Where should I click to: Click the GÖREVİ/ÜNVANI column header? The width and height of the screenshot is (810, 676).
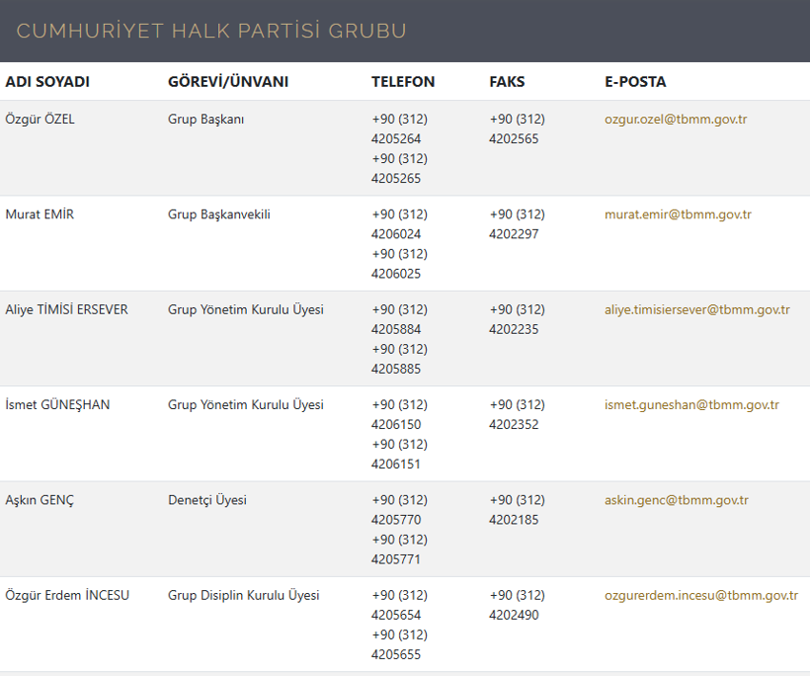228,81
